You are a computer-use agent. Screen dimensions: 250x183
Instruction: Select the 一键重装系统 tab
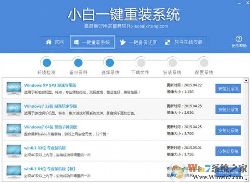point(92,42)
